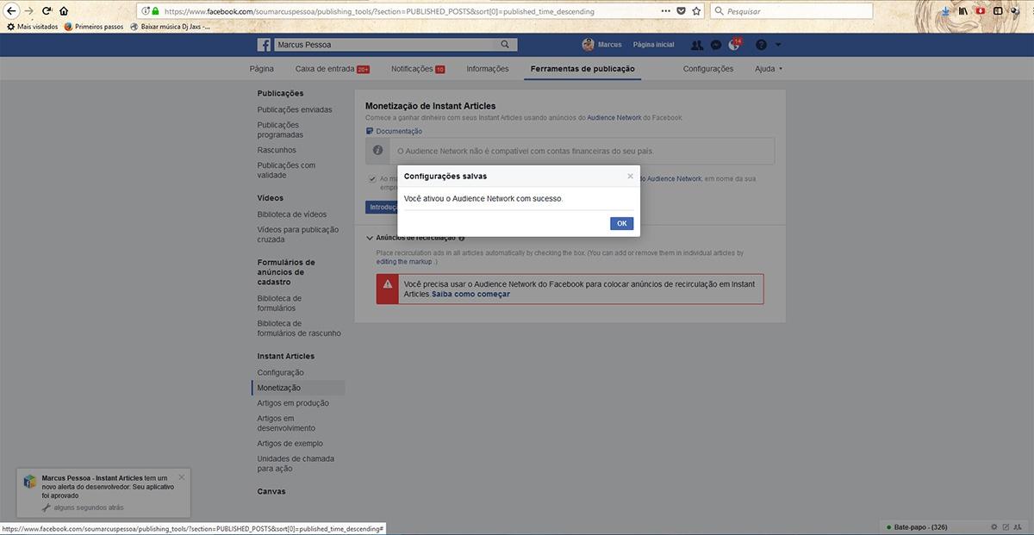This screenshot has height=535, width=1034.
Task: Open Publicações programadas in sidebar
Action: 281,130
